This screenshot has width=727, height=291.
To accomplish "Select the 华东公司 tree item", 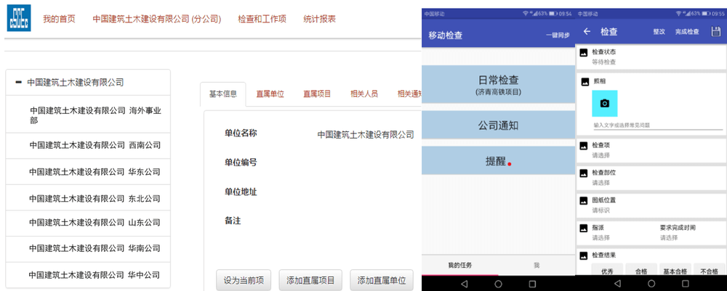I will [x=88, y=172].
